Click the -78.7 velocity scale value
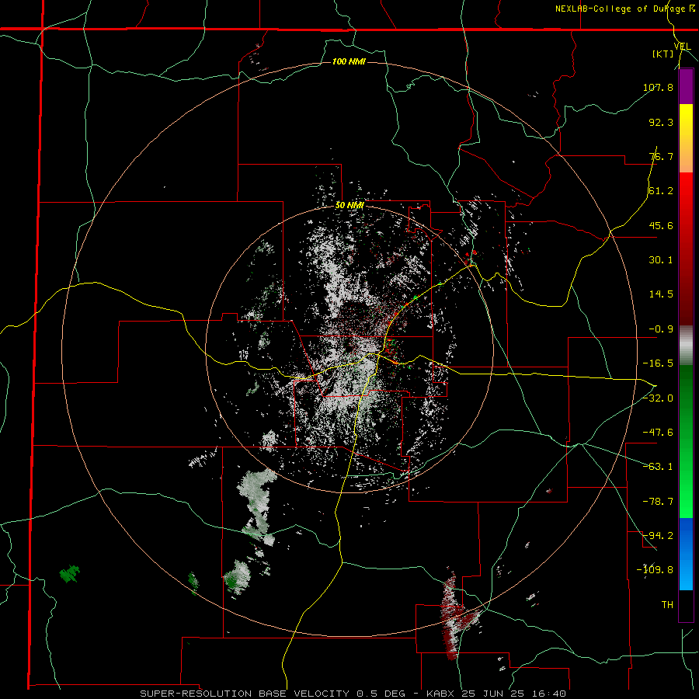Screen dimensions: 699x699 coord(658,502)
